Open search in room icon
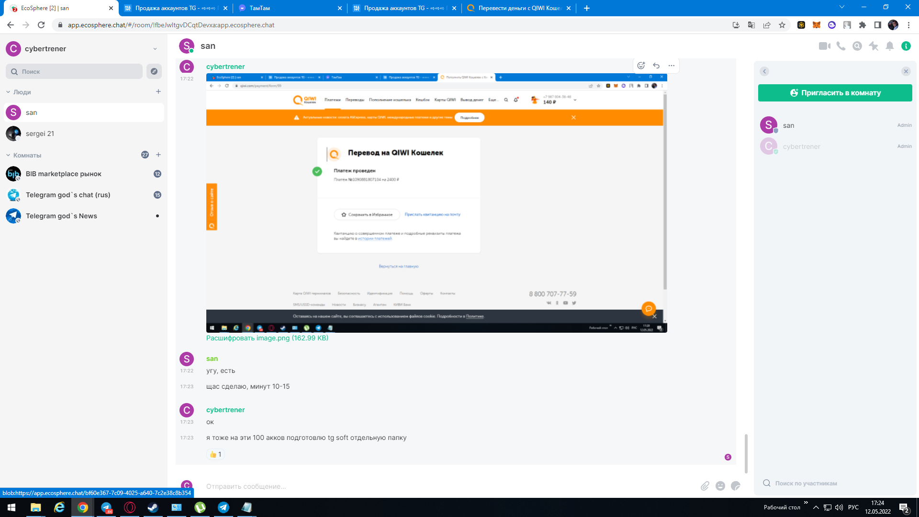The width and height of the screenshot is (919, 517). 857,46
